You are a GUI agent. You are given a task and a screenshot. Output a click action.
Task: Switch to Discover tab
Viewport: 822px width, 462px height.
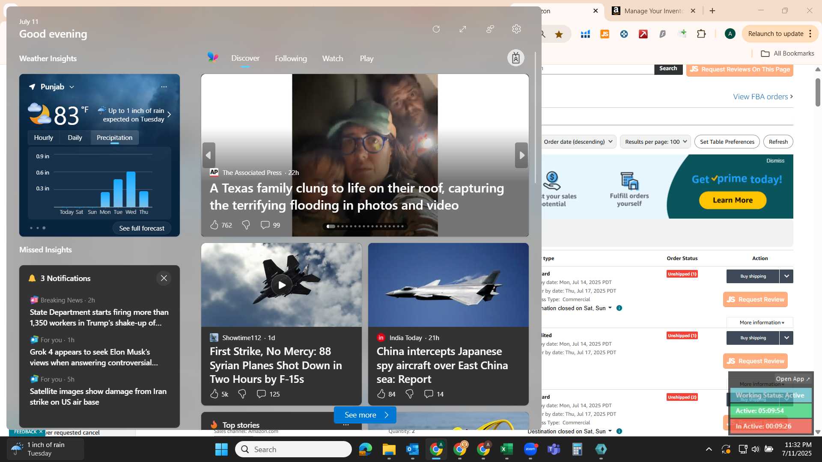point(245,58)
